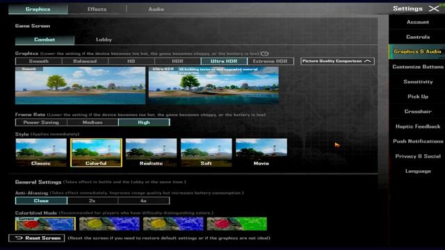Set graphics quality to Smooth

[39, 61]
